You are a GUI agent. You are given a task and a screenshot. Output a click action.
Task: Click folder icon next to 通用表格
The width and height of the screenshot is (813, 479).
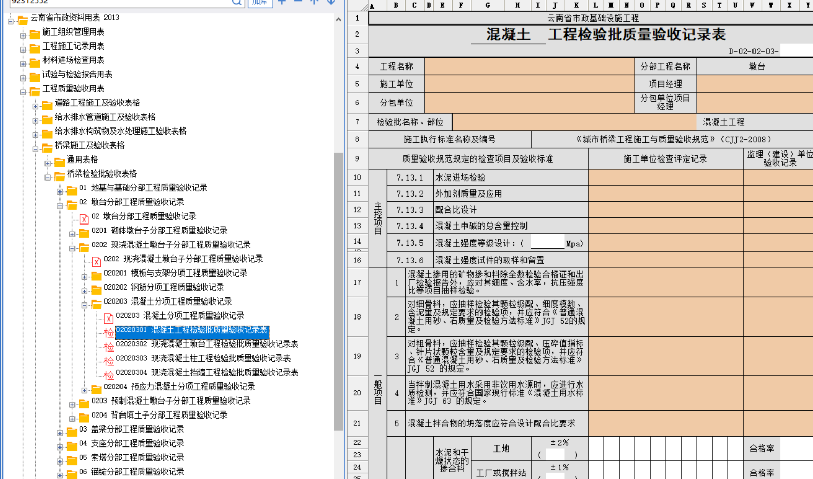pyautogui.click(x=59, y=162)
